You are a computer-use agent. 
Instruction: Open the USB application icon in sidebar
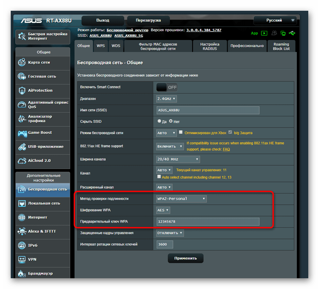coord(22,147)
